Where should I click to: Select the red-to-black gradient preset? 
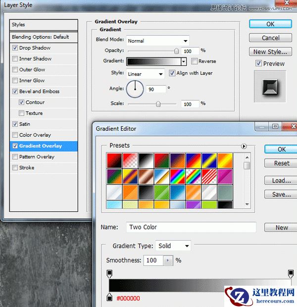(114, 160)
